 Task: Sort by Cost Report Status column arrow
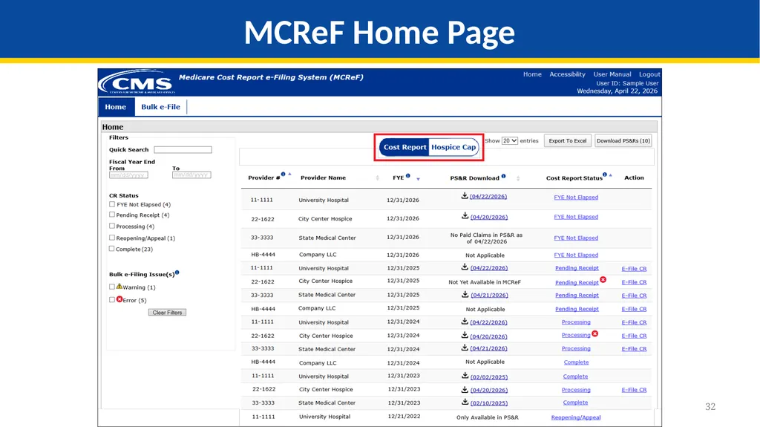point(610,175)
